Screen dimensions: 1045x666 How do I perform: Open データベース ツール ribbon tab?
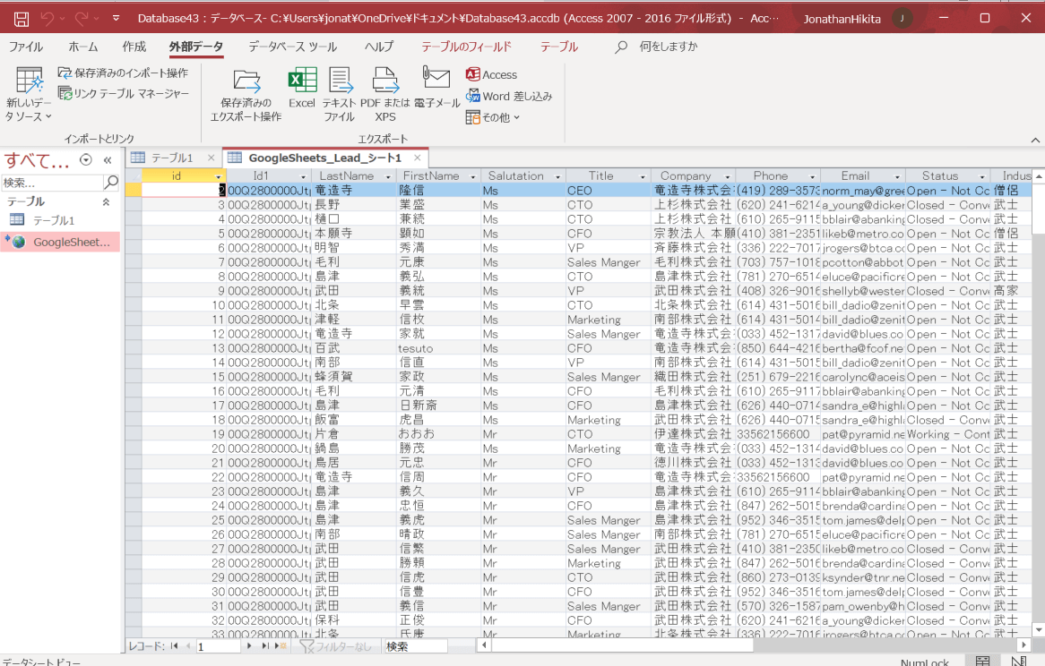click(x=292, y=47)
